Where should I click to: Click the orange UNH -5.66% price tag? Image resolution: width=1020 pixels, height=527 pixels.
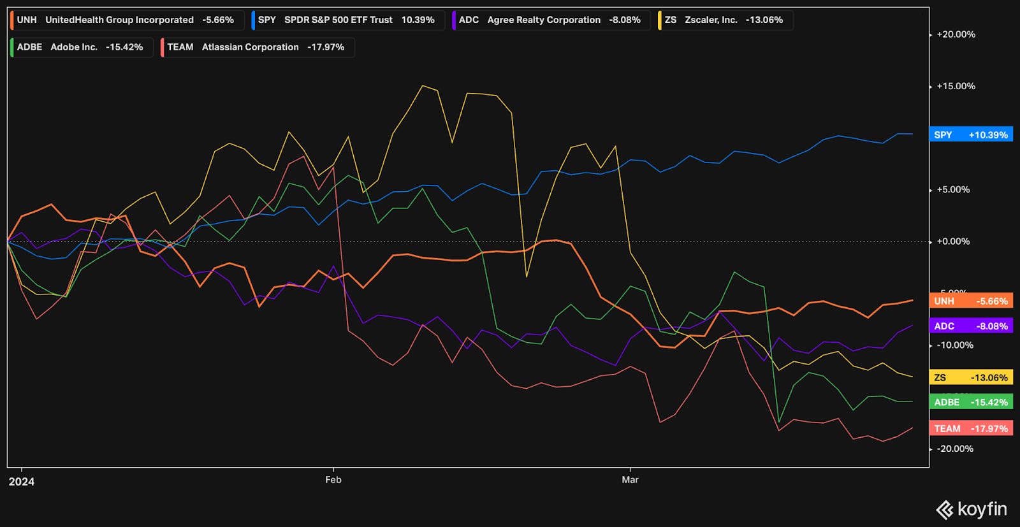(x=971, y=301)
